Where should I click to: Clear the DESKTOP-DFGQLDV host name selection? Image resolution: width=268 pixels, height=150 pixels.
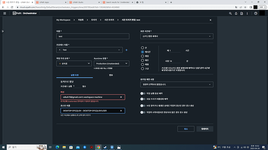(x=121, y=111)
